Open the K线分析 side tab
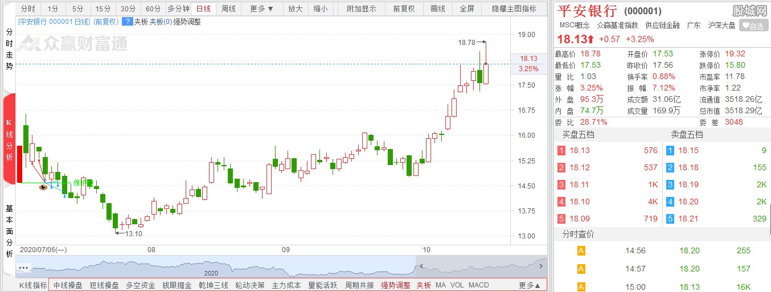 point(9,139)
